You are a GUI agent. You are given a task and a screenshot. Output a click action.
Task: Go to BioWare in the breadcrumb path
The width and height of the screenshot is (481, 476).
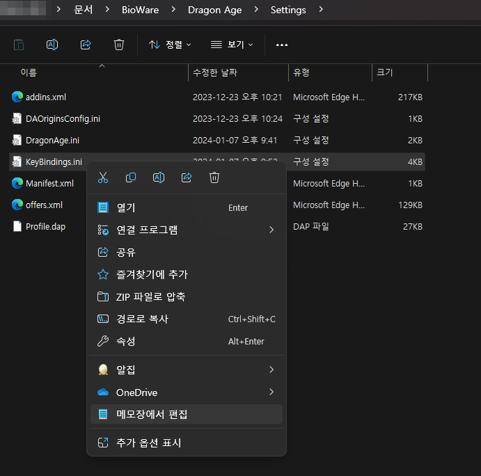point(140,10)
